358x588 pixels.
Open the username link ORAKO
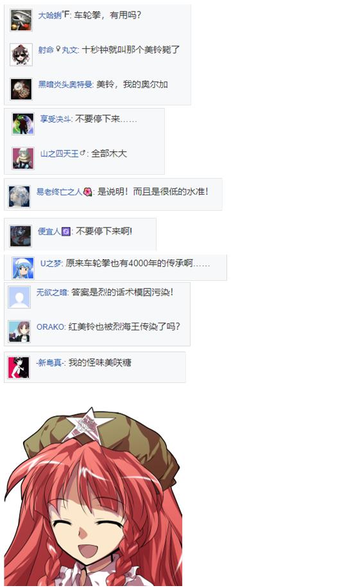51,326
